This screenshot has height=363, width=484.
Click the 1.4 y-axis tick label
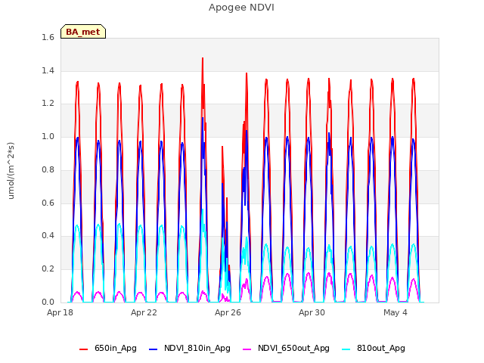48,70
